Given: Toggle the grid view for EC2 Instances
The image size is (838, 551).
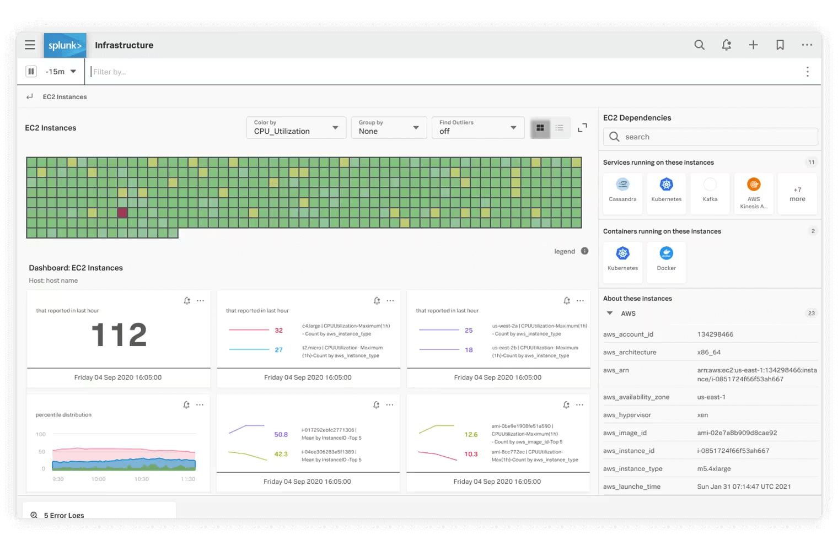Looking at the screenshot, I should click(540, 127).
